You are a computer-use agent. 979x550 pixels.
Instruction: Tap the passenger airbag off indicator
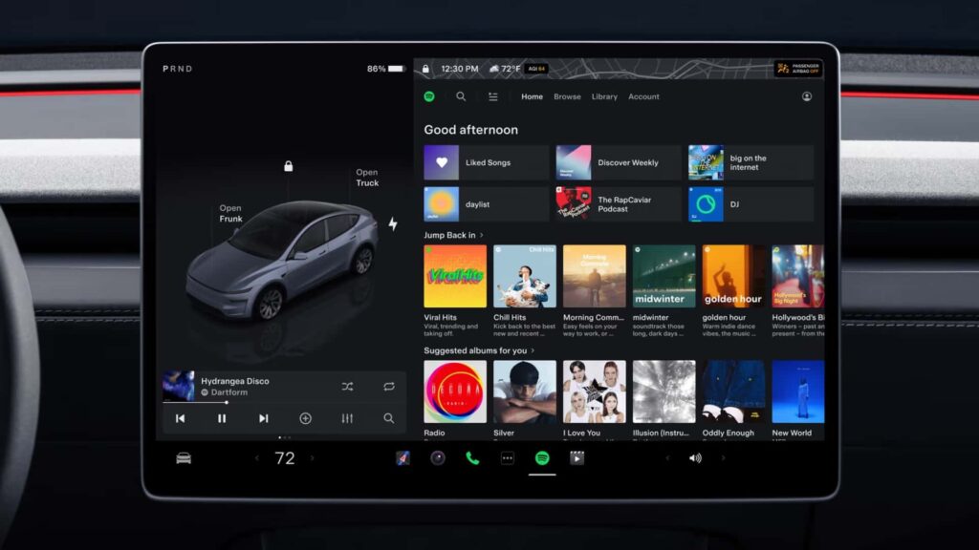[x=798, y=69]
